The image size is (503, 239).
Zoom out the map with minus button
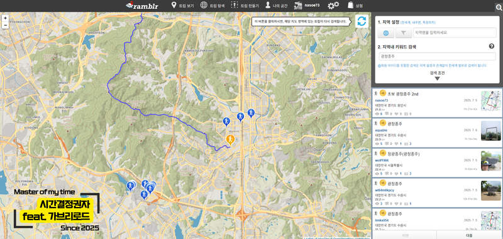point(5,25)
